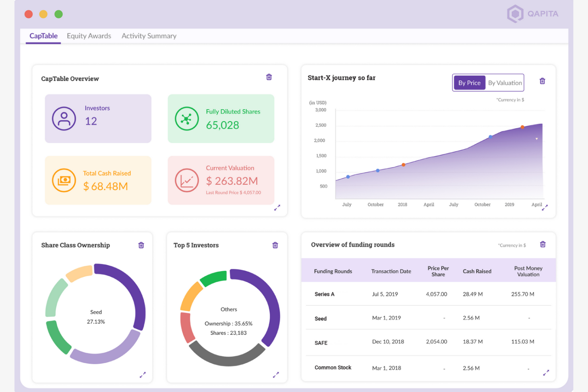Expand the Start-X journey chart

coord(545,207)
